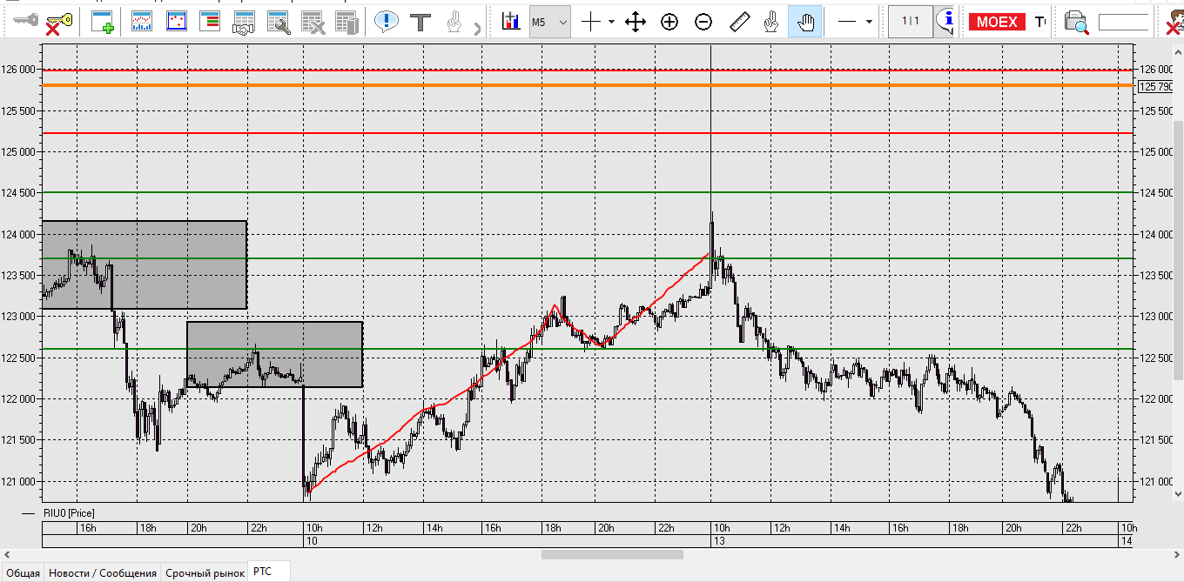Open the crosshair tool dropdown arrow
The height and width of the screenshot is (582, 1184).
click(x=611, y=22)
